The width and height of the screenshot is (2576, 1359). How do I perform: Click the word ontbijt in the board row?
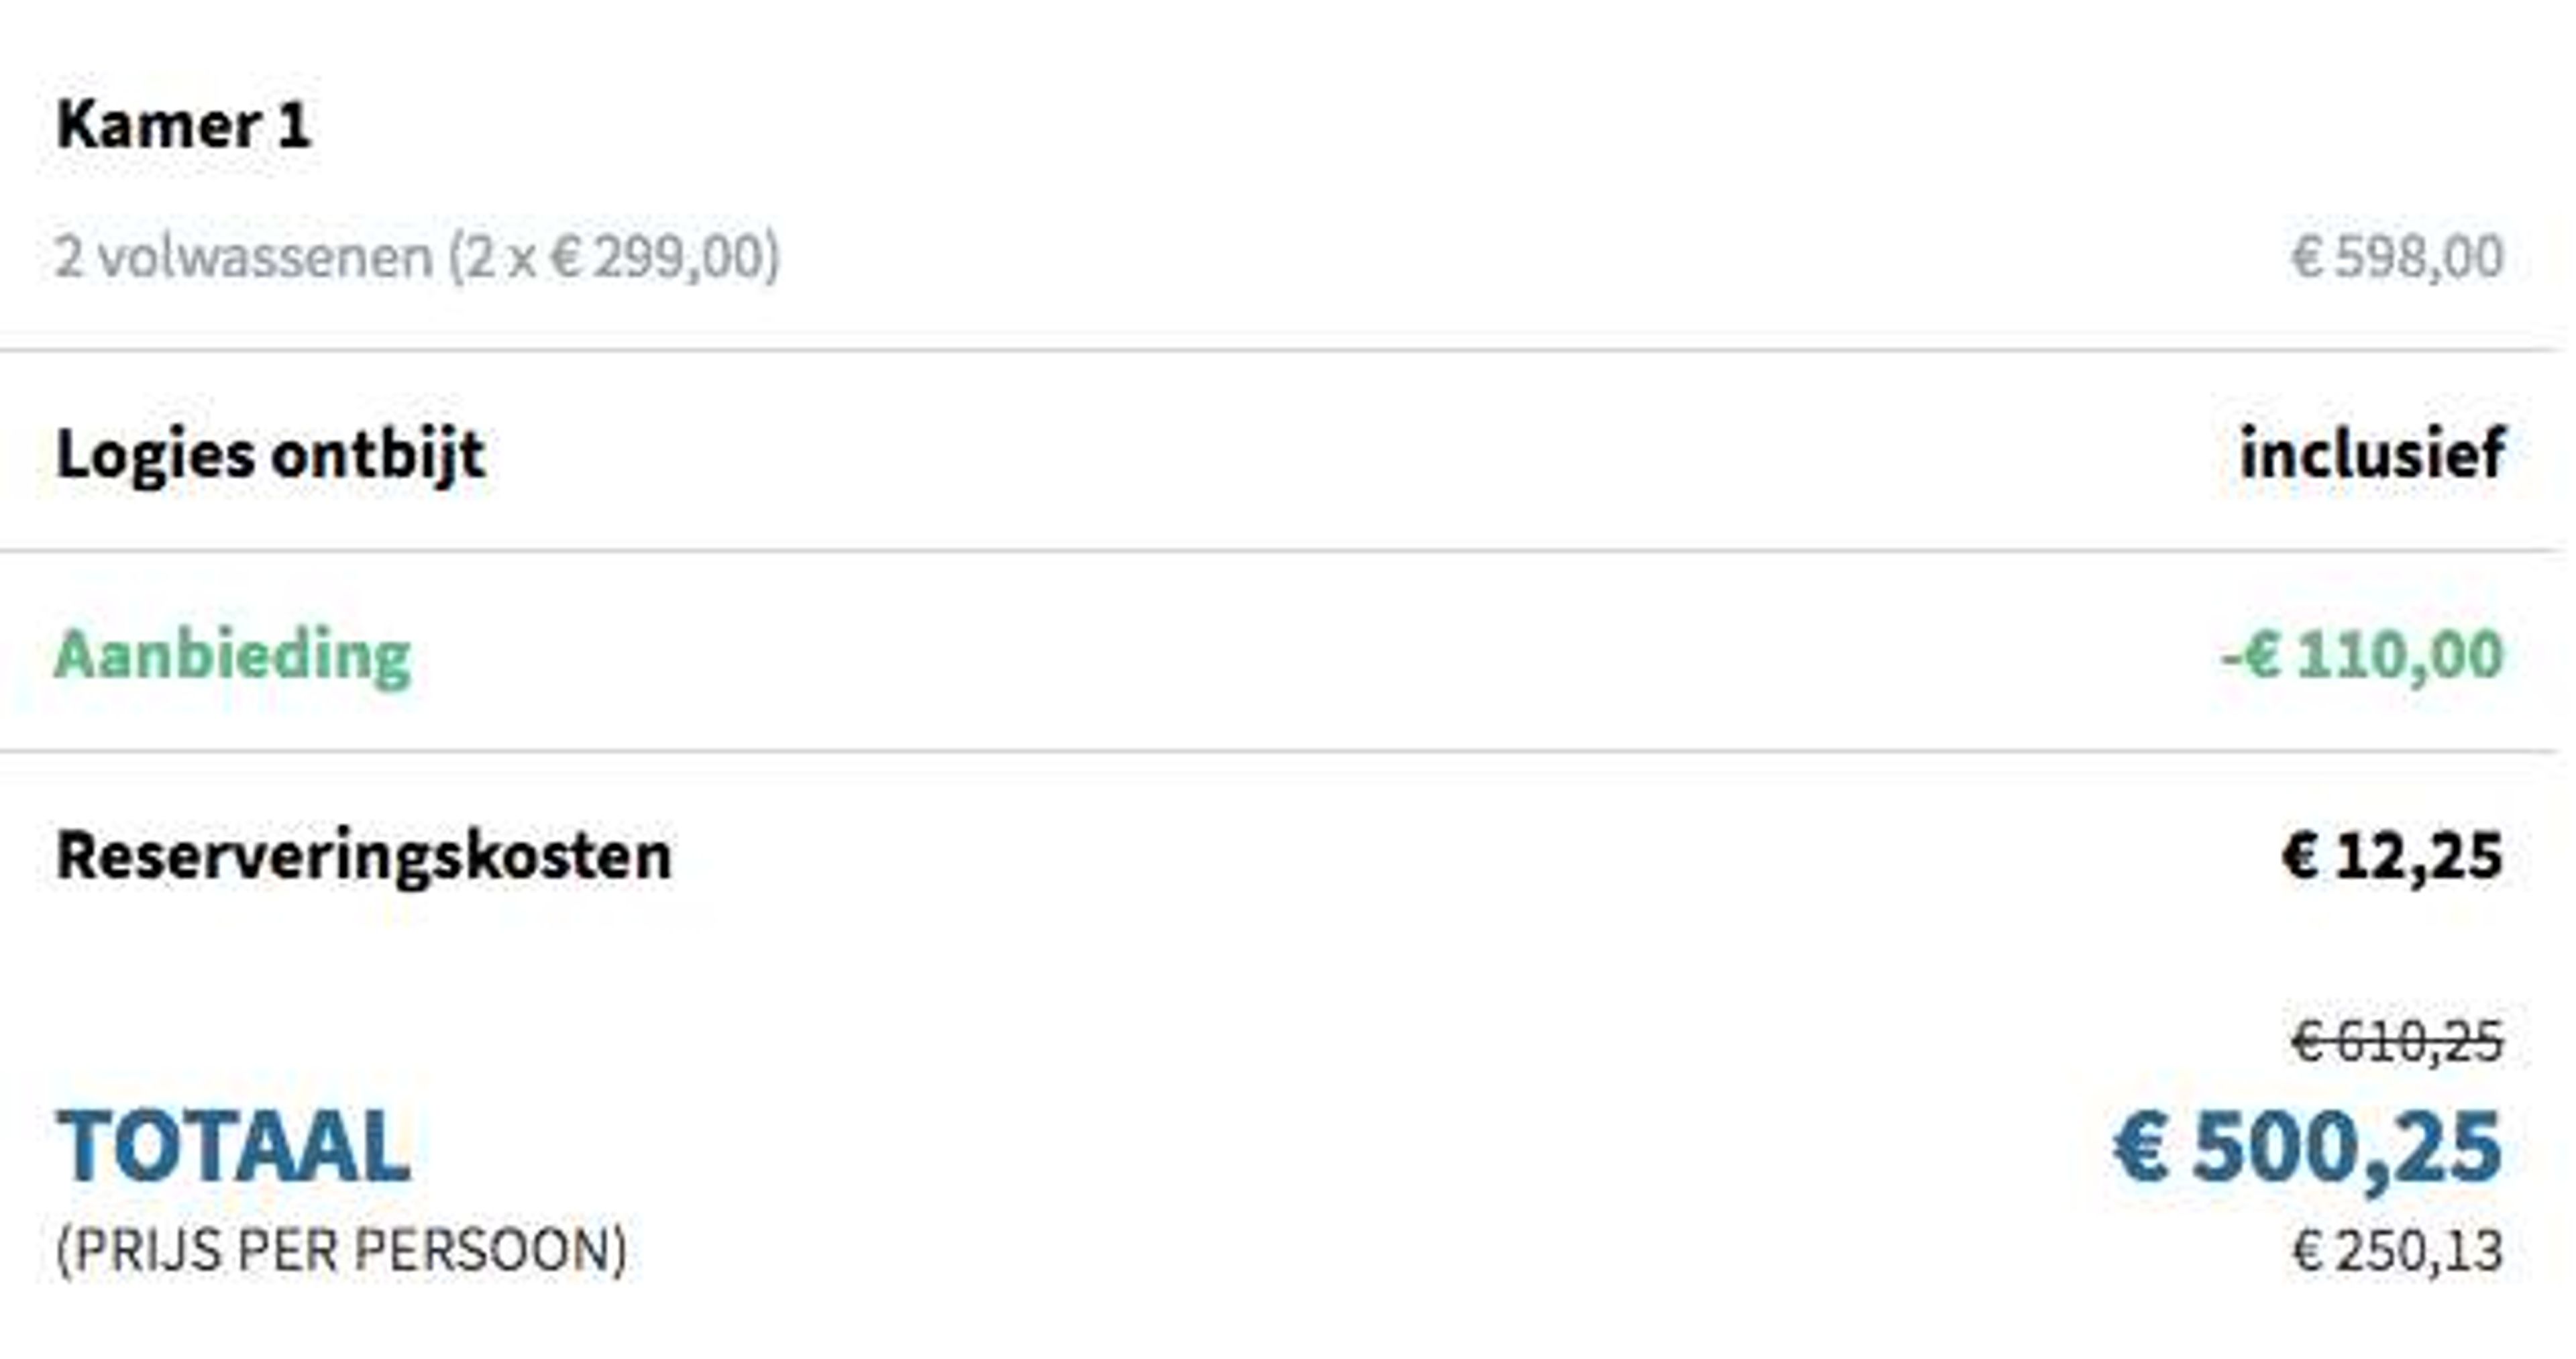tap(378, 455)
